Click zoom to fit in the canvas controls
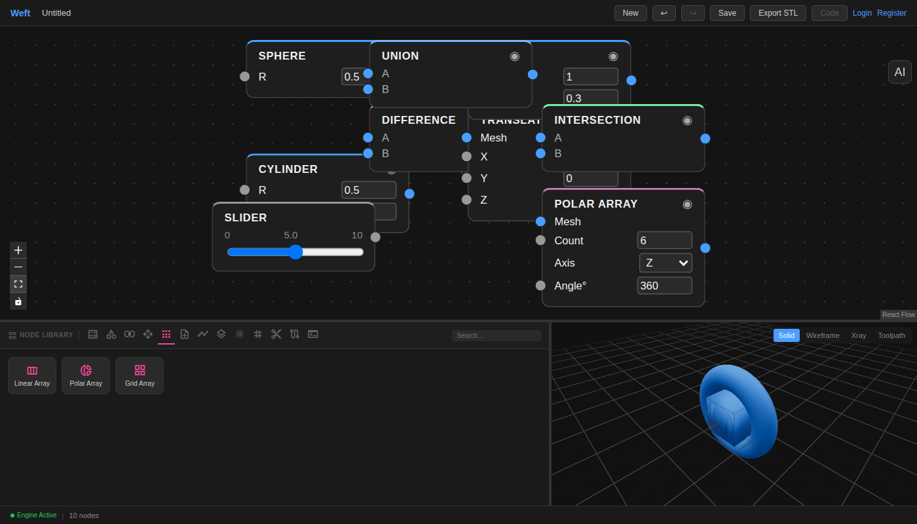This screenshot has width=917, height=524. pos(18,284)
